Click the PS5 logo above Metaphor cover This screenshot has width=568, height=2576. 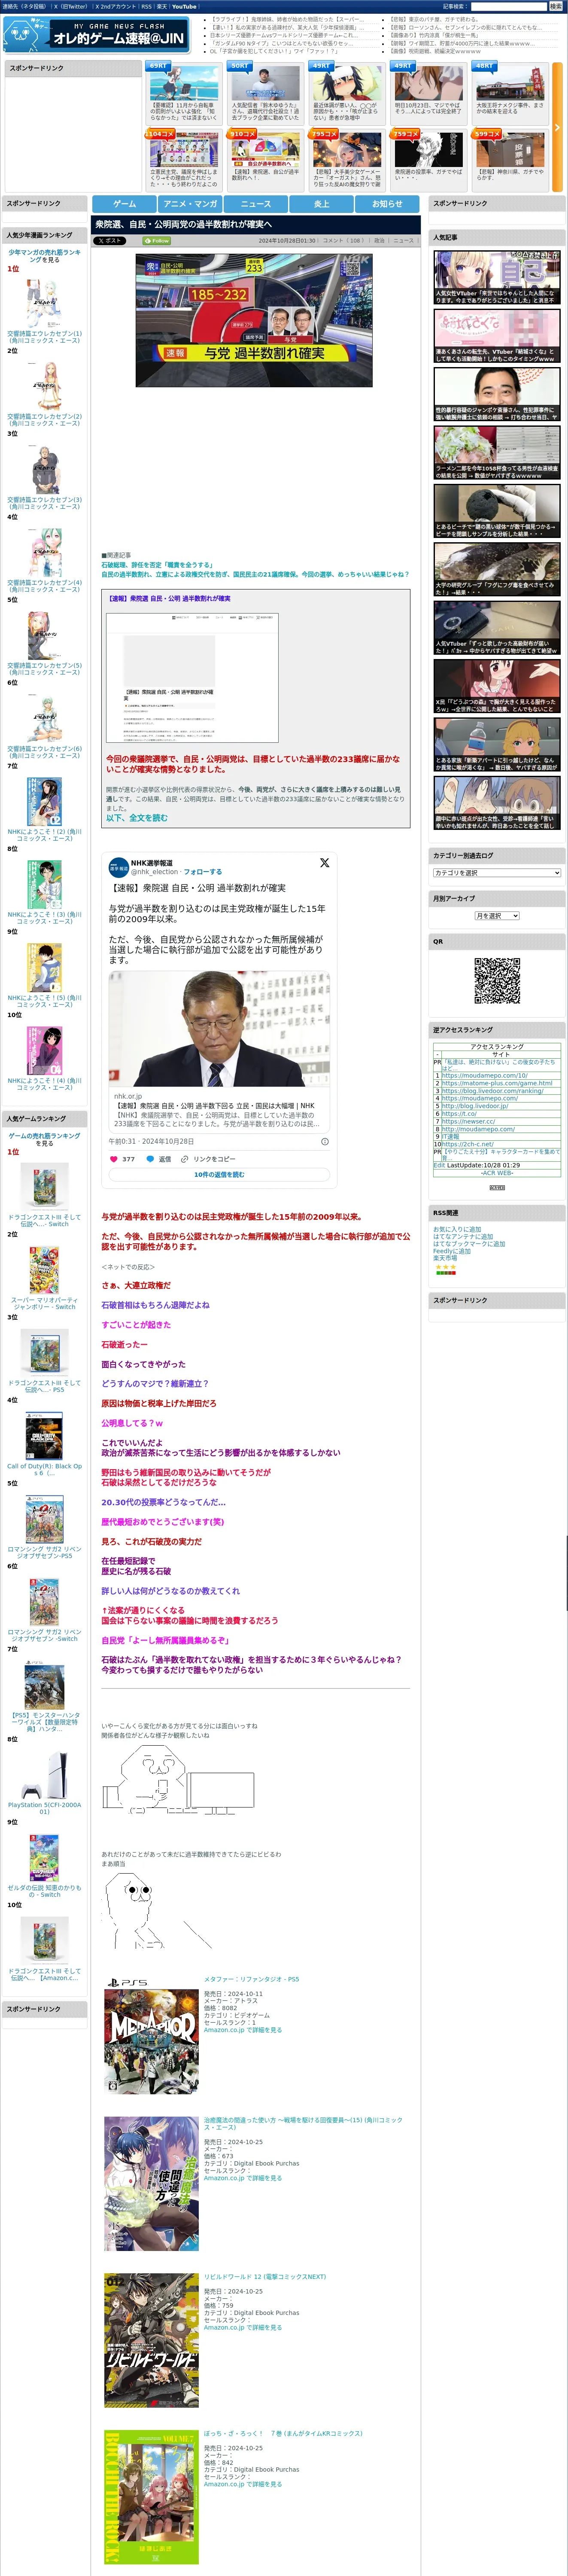click(x=127, y=1981)
